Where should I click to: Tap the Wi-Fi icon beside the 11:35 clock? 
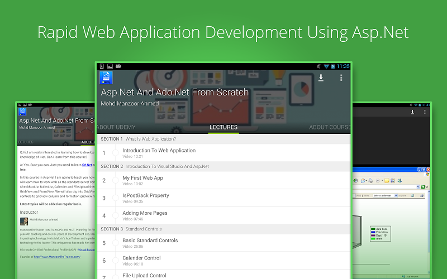point(326,66)
